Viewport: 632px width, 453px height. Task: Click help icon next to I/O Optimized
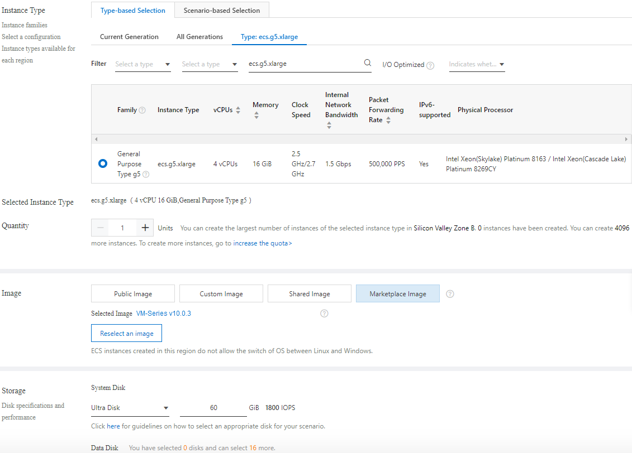430,65
